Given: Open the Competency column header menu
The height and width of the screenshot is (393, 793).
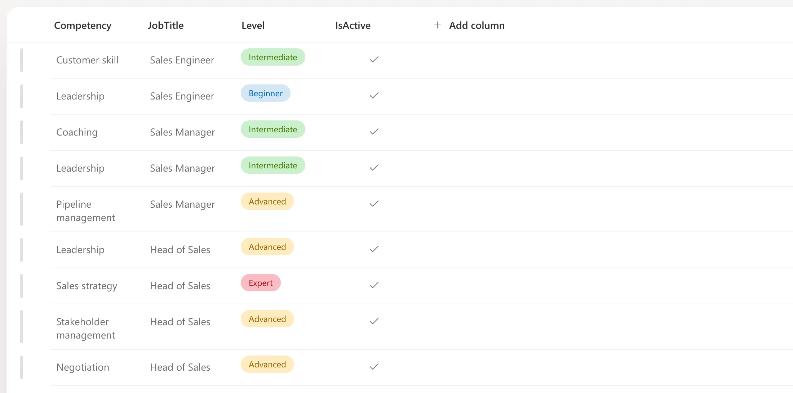Looking at the screenshot, I should [x=83, y=26].
